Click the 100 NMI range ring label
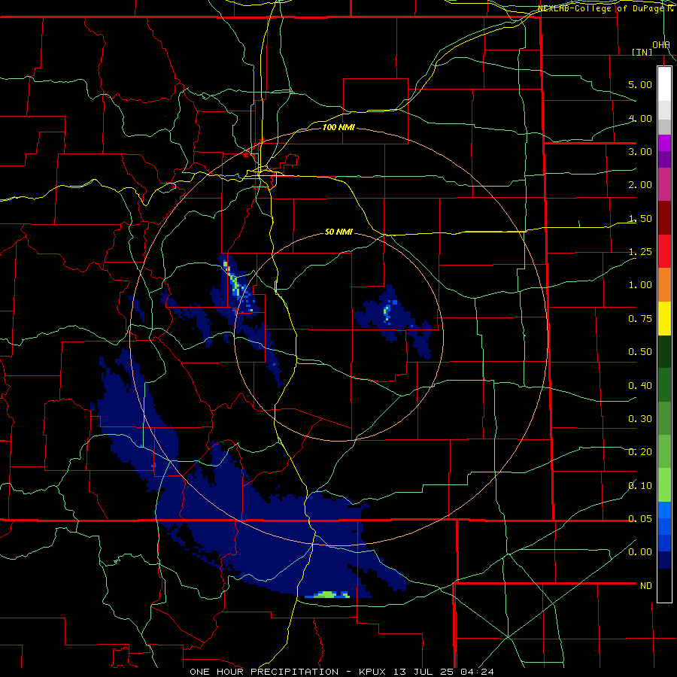The image size is (677, 677). 338,127
